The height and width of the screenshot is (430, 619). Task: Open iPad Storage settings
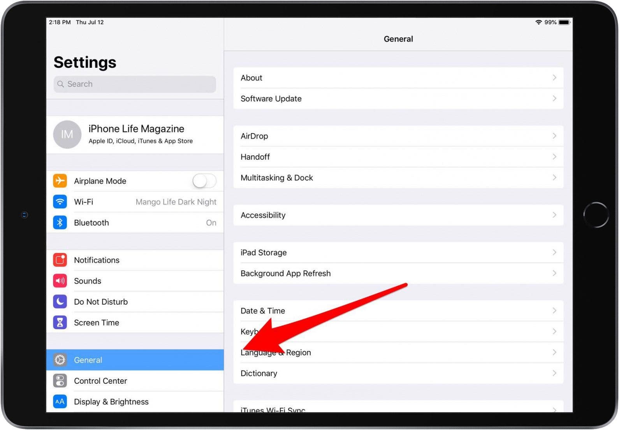(x=398, y=253)
